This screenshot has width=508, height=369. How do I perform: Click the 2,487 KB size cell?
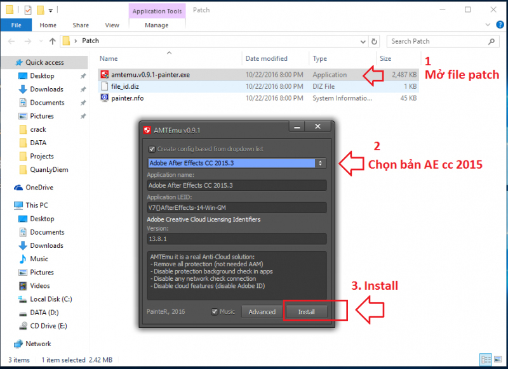tap(404, 75)
